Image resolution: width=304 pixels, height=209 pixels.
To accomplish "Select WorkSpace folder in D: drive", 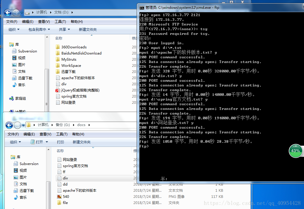I will point(68,66).
